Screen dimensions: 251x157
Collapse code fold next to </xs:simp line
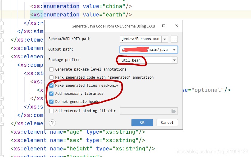pos(1,31)
